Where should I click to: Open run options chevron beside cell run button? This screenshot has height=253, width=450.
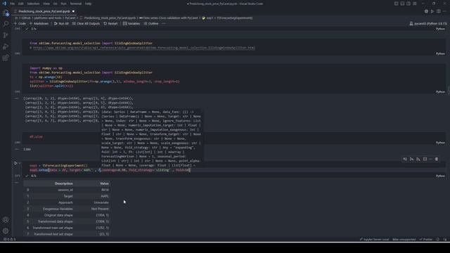tap(20, 163)
